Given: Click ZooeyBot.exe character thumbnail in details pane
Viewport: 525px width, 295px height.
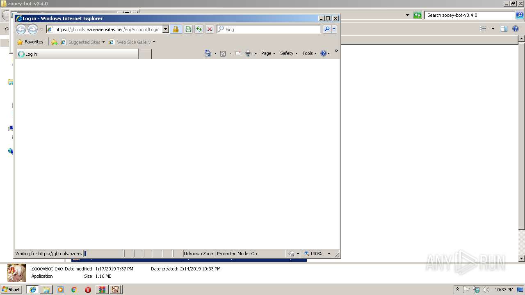Looking at the screenshot, I should point(16,272).
